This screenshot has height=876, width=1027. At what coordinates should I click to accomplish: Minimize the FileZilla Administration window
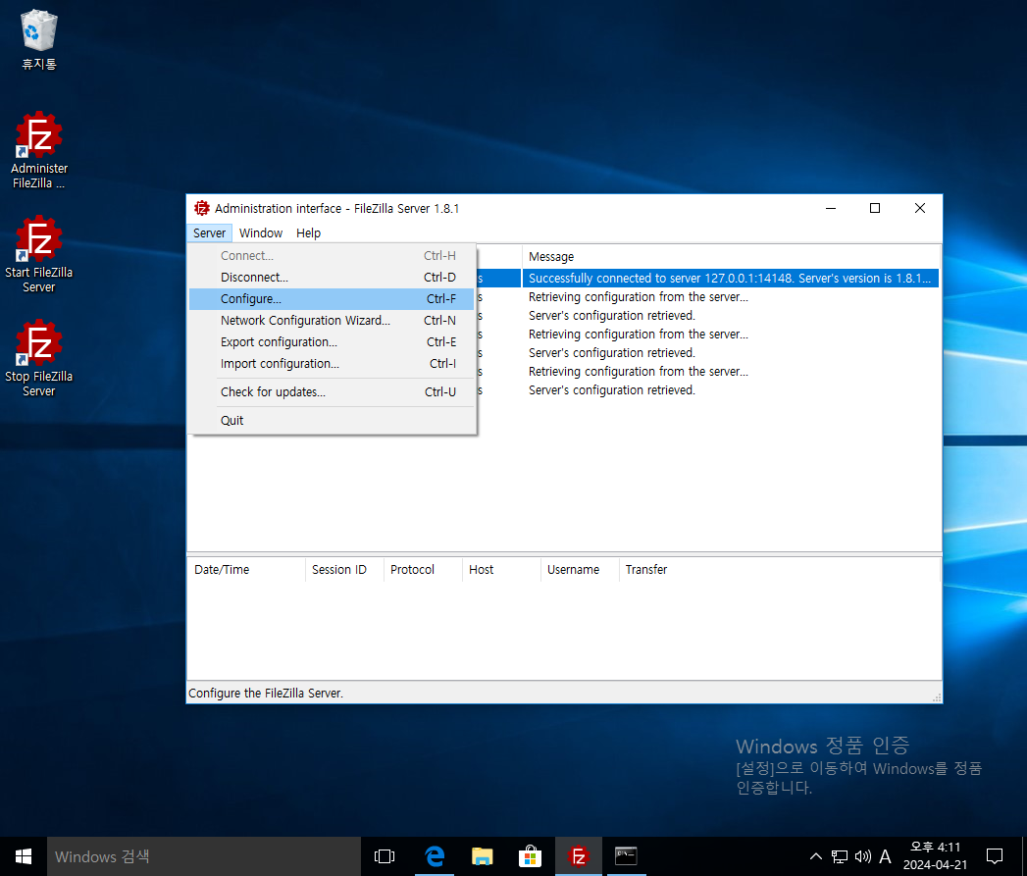pos(831,208)
